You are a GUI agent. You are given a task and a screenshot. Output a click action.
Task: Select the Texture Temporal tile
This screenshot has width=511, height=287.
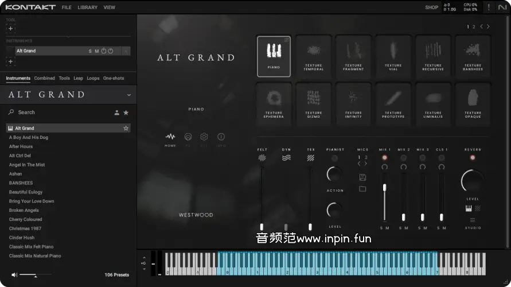pos(314,56)
